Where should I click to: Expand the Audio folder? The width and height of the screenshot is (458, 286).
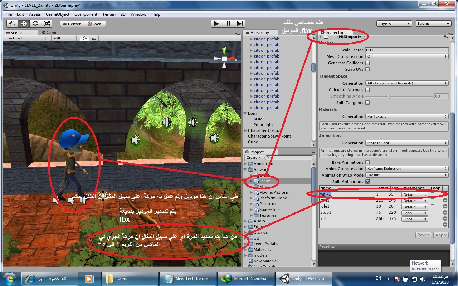point(245,221)
